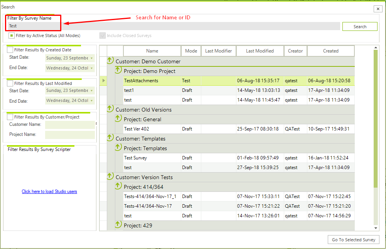Viewport: 386px width, 249px height.
Task: Click the Customer Name input field
Action: click(70, 125)
